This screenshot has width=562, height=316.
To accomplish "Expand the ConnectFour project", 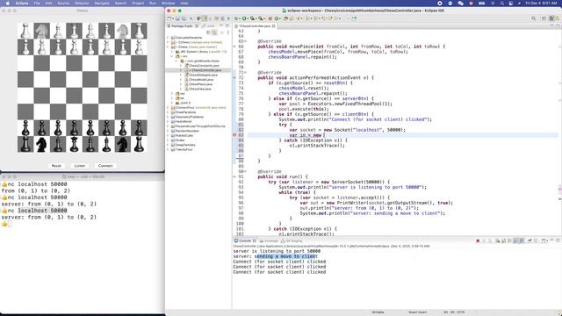I will click(x=168, y=107).
